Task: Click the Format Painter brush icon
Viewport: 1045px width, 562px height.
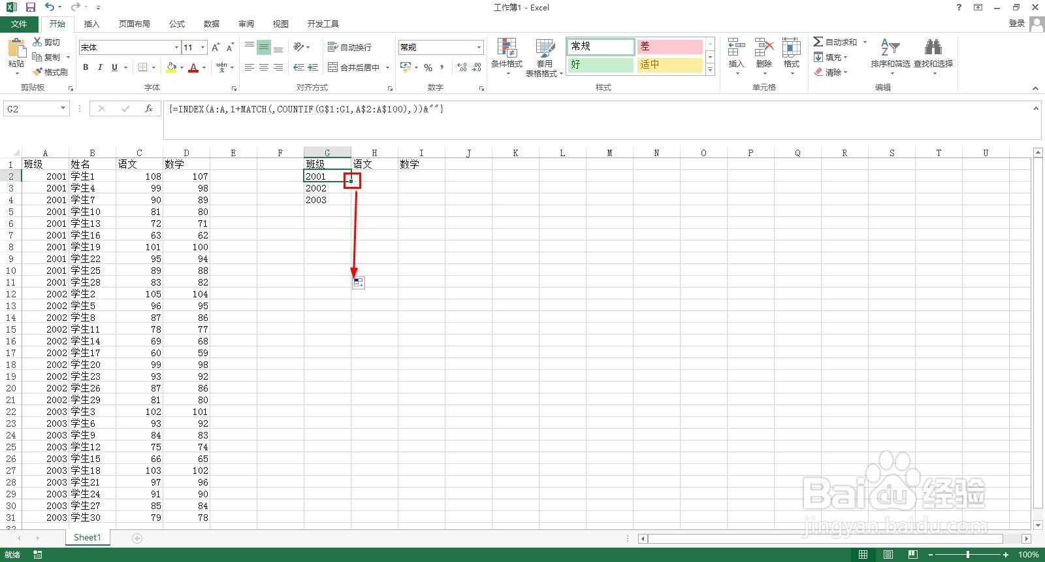Action: [37, 72]
